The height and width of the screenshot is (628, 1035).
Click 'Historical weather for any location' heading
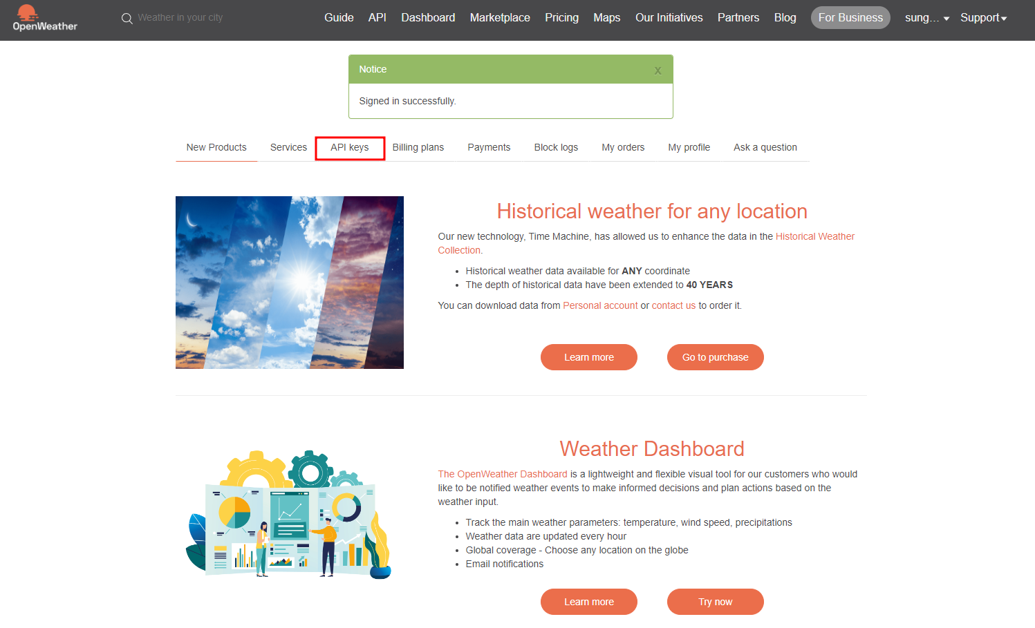click(652, 211)
